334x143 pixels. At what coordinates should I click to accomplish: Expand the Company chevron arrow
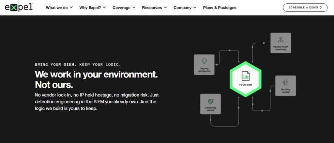coord(195,7)
